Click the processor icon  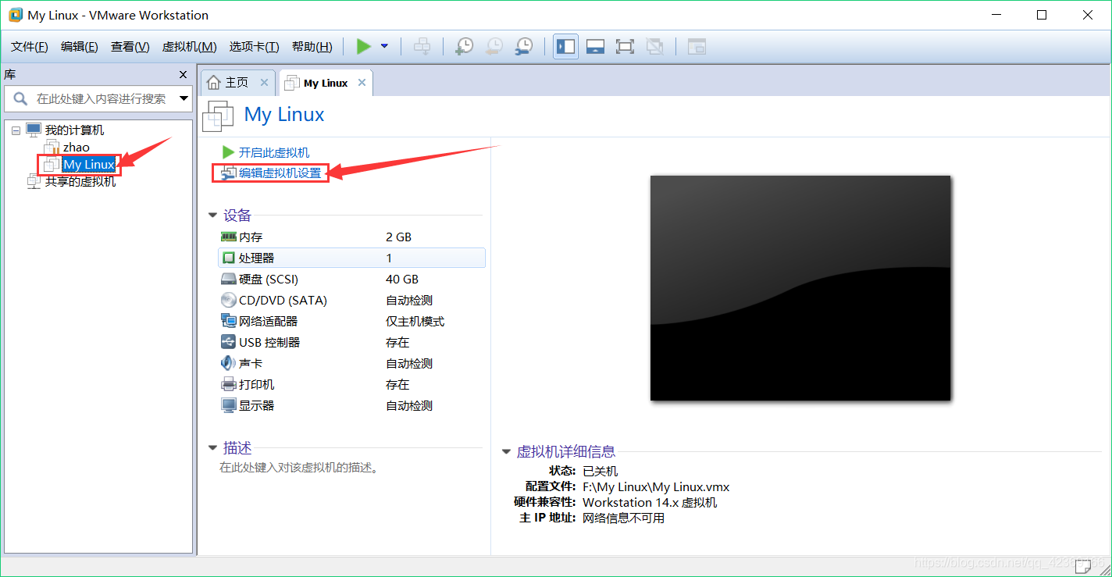click(x=229, y=258)
